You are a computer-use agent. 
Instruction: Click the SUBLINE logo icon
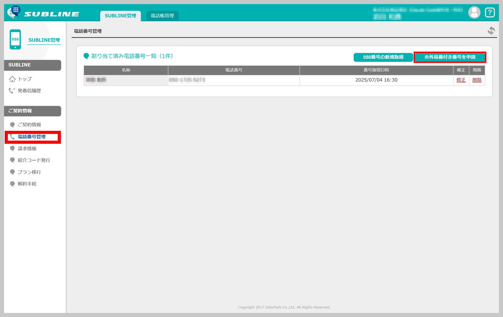tap(14, 12)
